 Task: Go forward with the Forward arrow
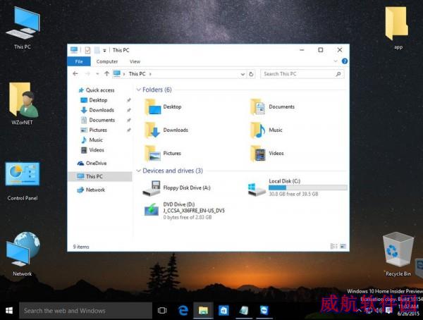87,74
